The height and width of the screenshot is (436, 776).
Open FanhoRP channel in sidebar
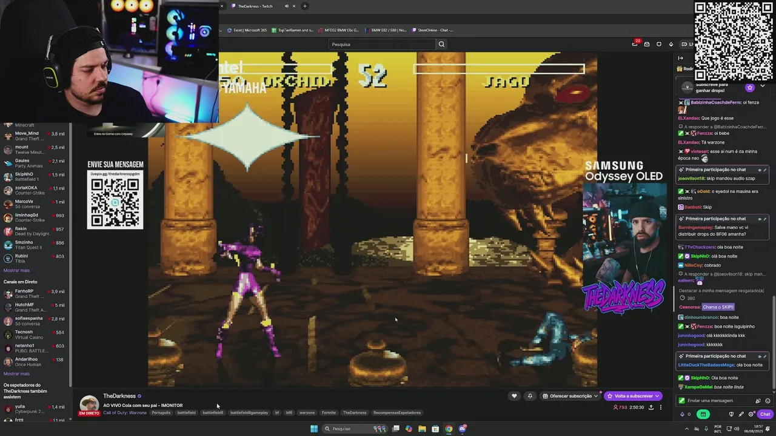tap(35, 294)
